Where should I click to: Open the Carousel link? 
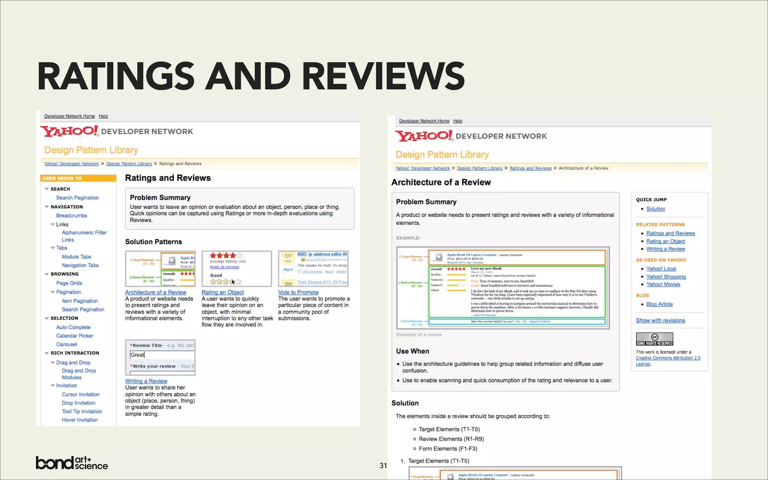(66, 344)
